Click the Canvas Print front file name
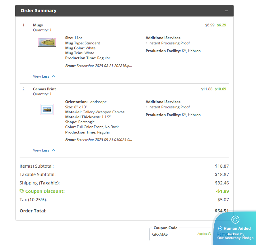 point(104,140)
